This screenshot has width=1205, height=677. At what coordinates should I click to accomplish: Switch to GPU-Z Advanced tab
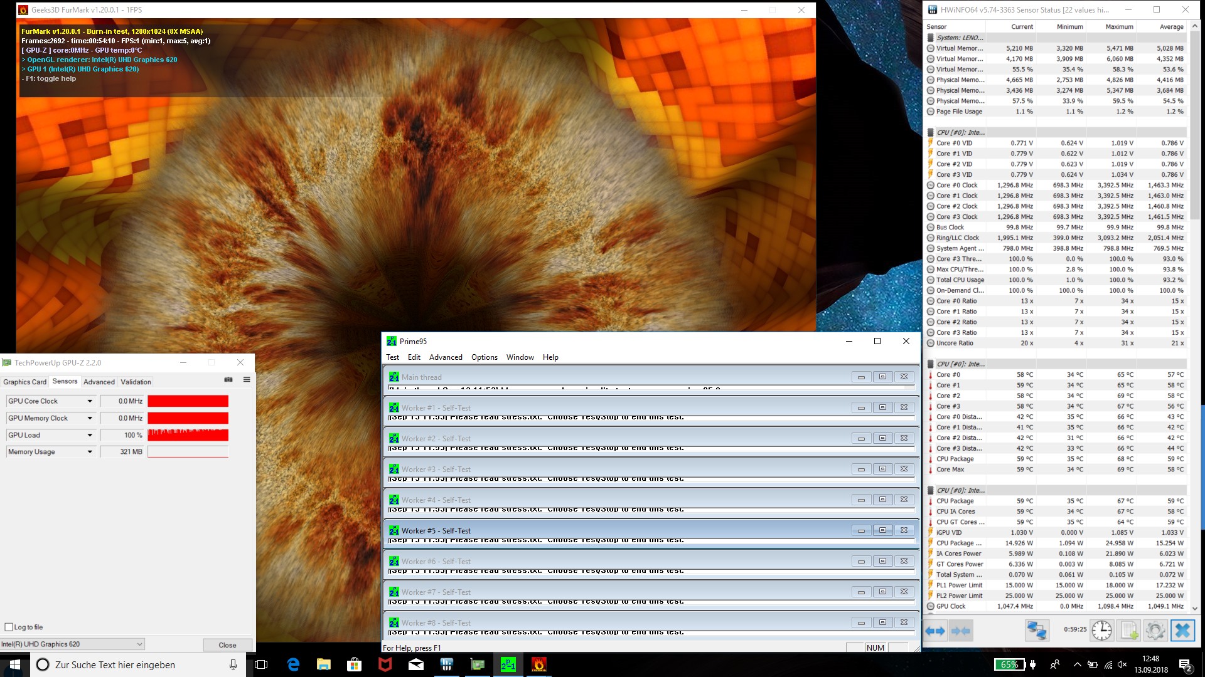coord(99,382)
